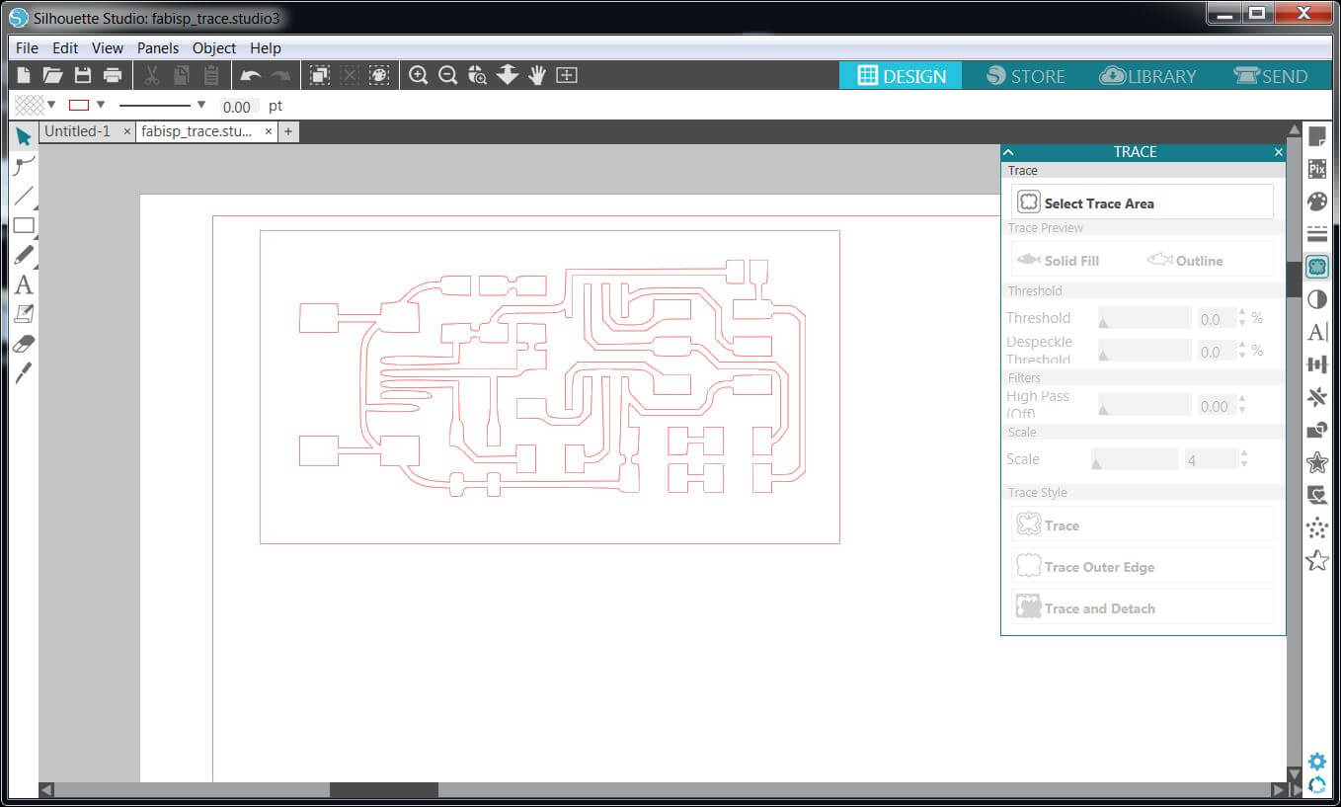Viewport: 1341px width, 807px height.
Task: Open the red line color dropdown arrow
Action: [100, 105]
